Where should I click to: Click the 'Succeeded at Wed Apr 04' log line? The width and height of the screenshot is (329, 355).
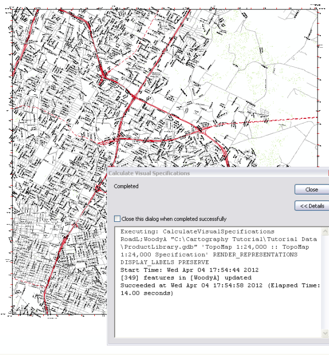(220, 285)
